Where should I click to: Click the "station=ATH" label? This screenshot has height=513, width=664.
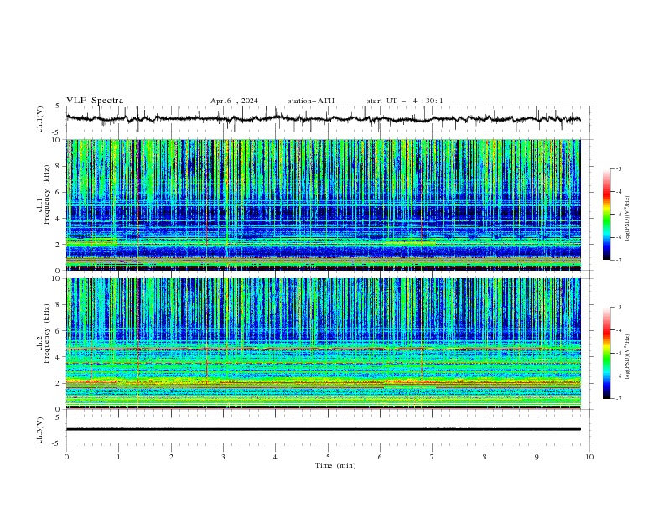point(311,101)
